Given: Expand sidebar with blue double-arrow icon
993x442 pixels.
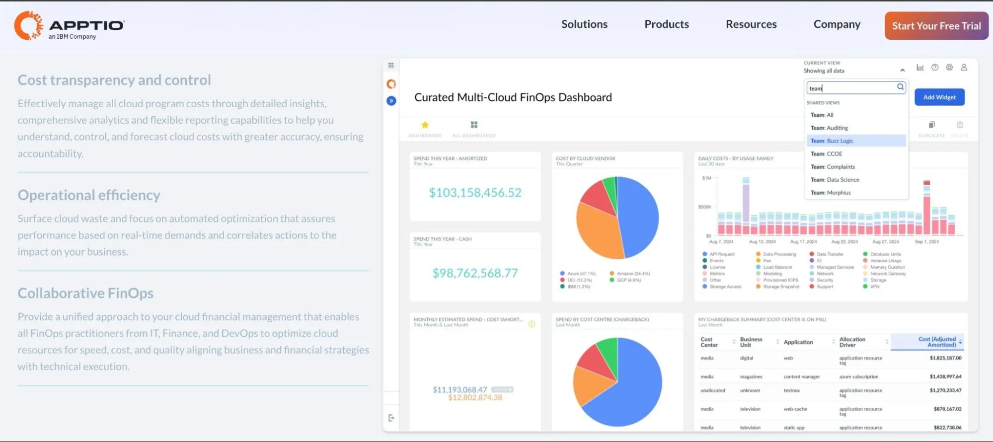Looking at the screenshot, I should (x=391, y=101).
